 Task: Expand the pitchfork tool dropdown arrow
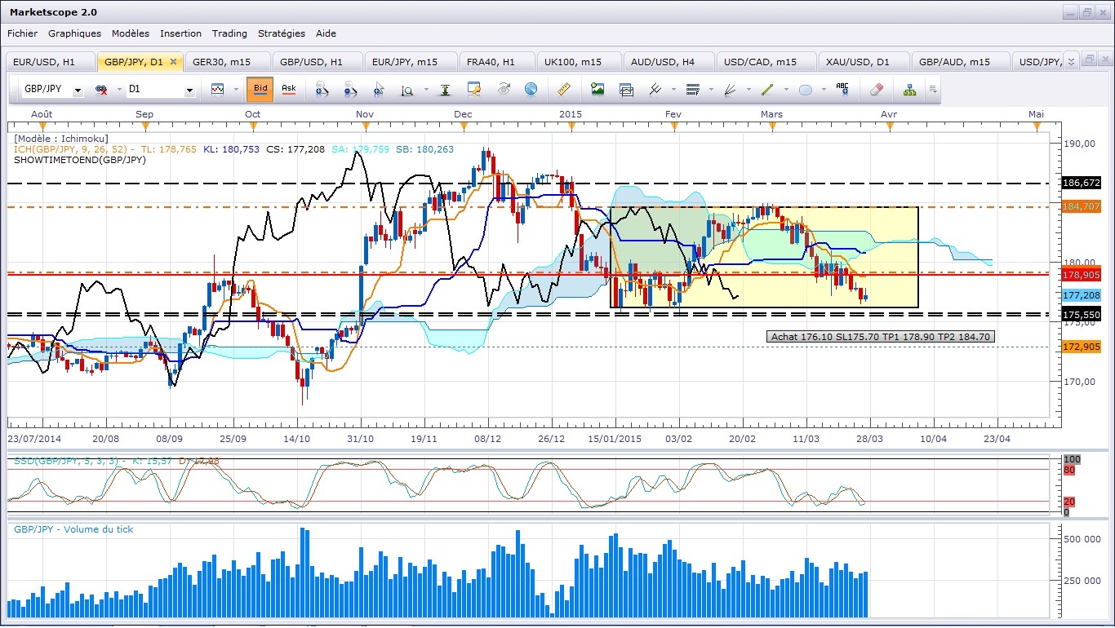coord(673,90)
